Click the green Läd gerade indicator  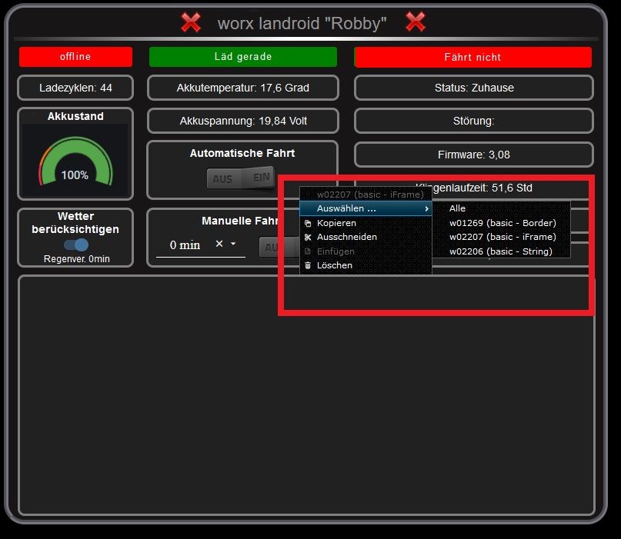[x=243, y=57]
